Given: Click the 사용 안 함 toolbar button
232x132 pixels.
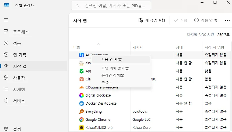Looking at the screenshot, I should tap(206, 20).
